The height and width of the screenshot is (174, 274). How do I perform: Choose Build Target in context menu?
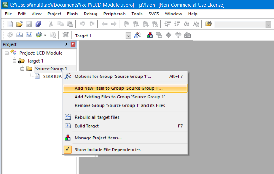click(125, 126)
